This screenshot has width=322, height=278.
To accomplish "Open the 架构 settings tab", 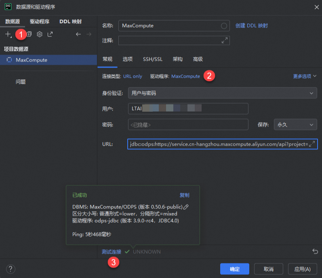I will tap(178, 59).
